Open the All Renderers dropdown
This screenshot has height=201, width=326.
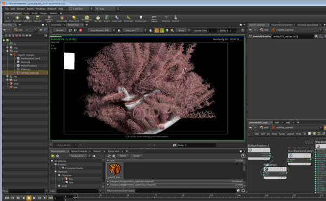coord(80,156)
